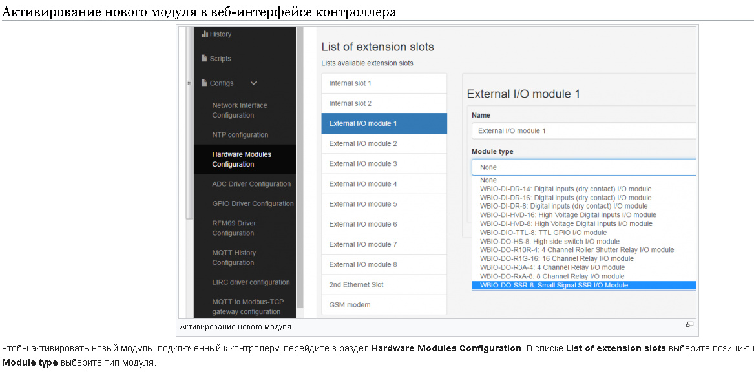Open ADC Driver Configuration

click(x=251, y=184)
